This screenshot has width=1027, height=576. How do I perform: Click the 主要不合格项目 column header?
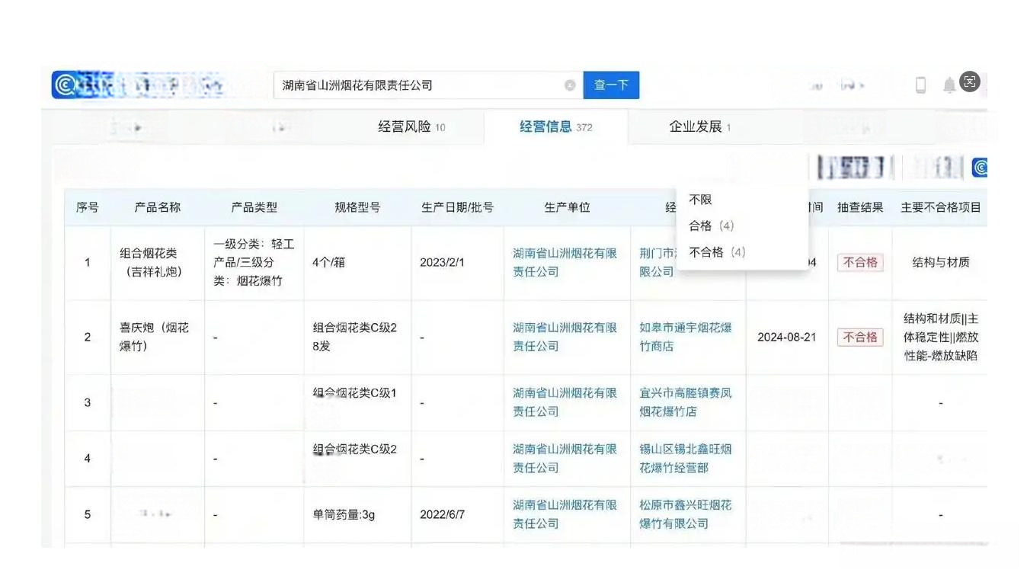[941, 207]
